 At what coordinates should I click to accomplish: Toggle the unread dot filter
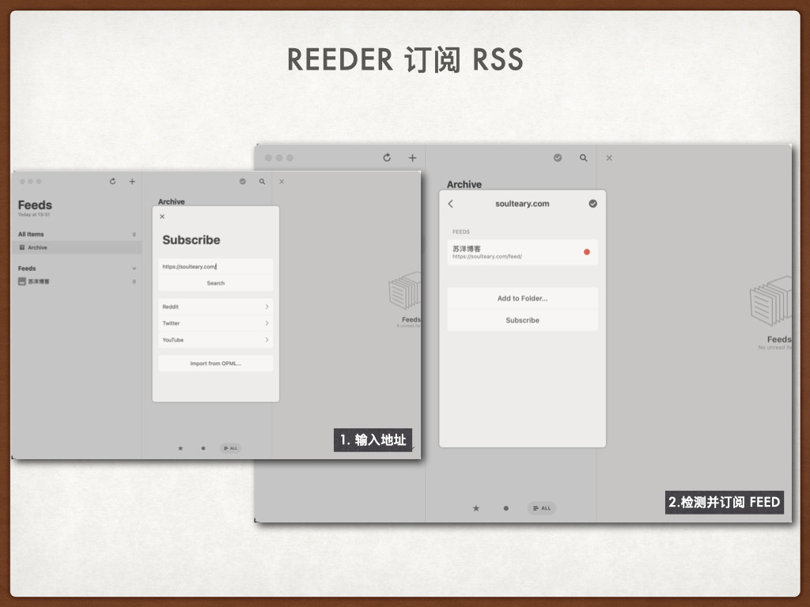(x=505, y=508)
